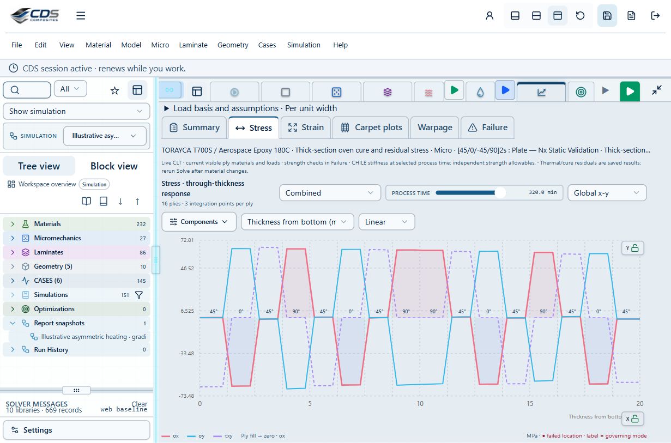Click the up arrow icon in the tree toolbar

click(x=137, y=202)
